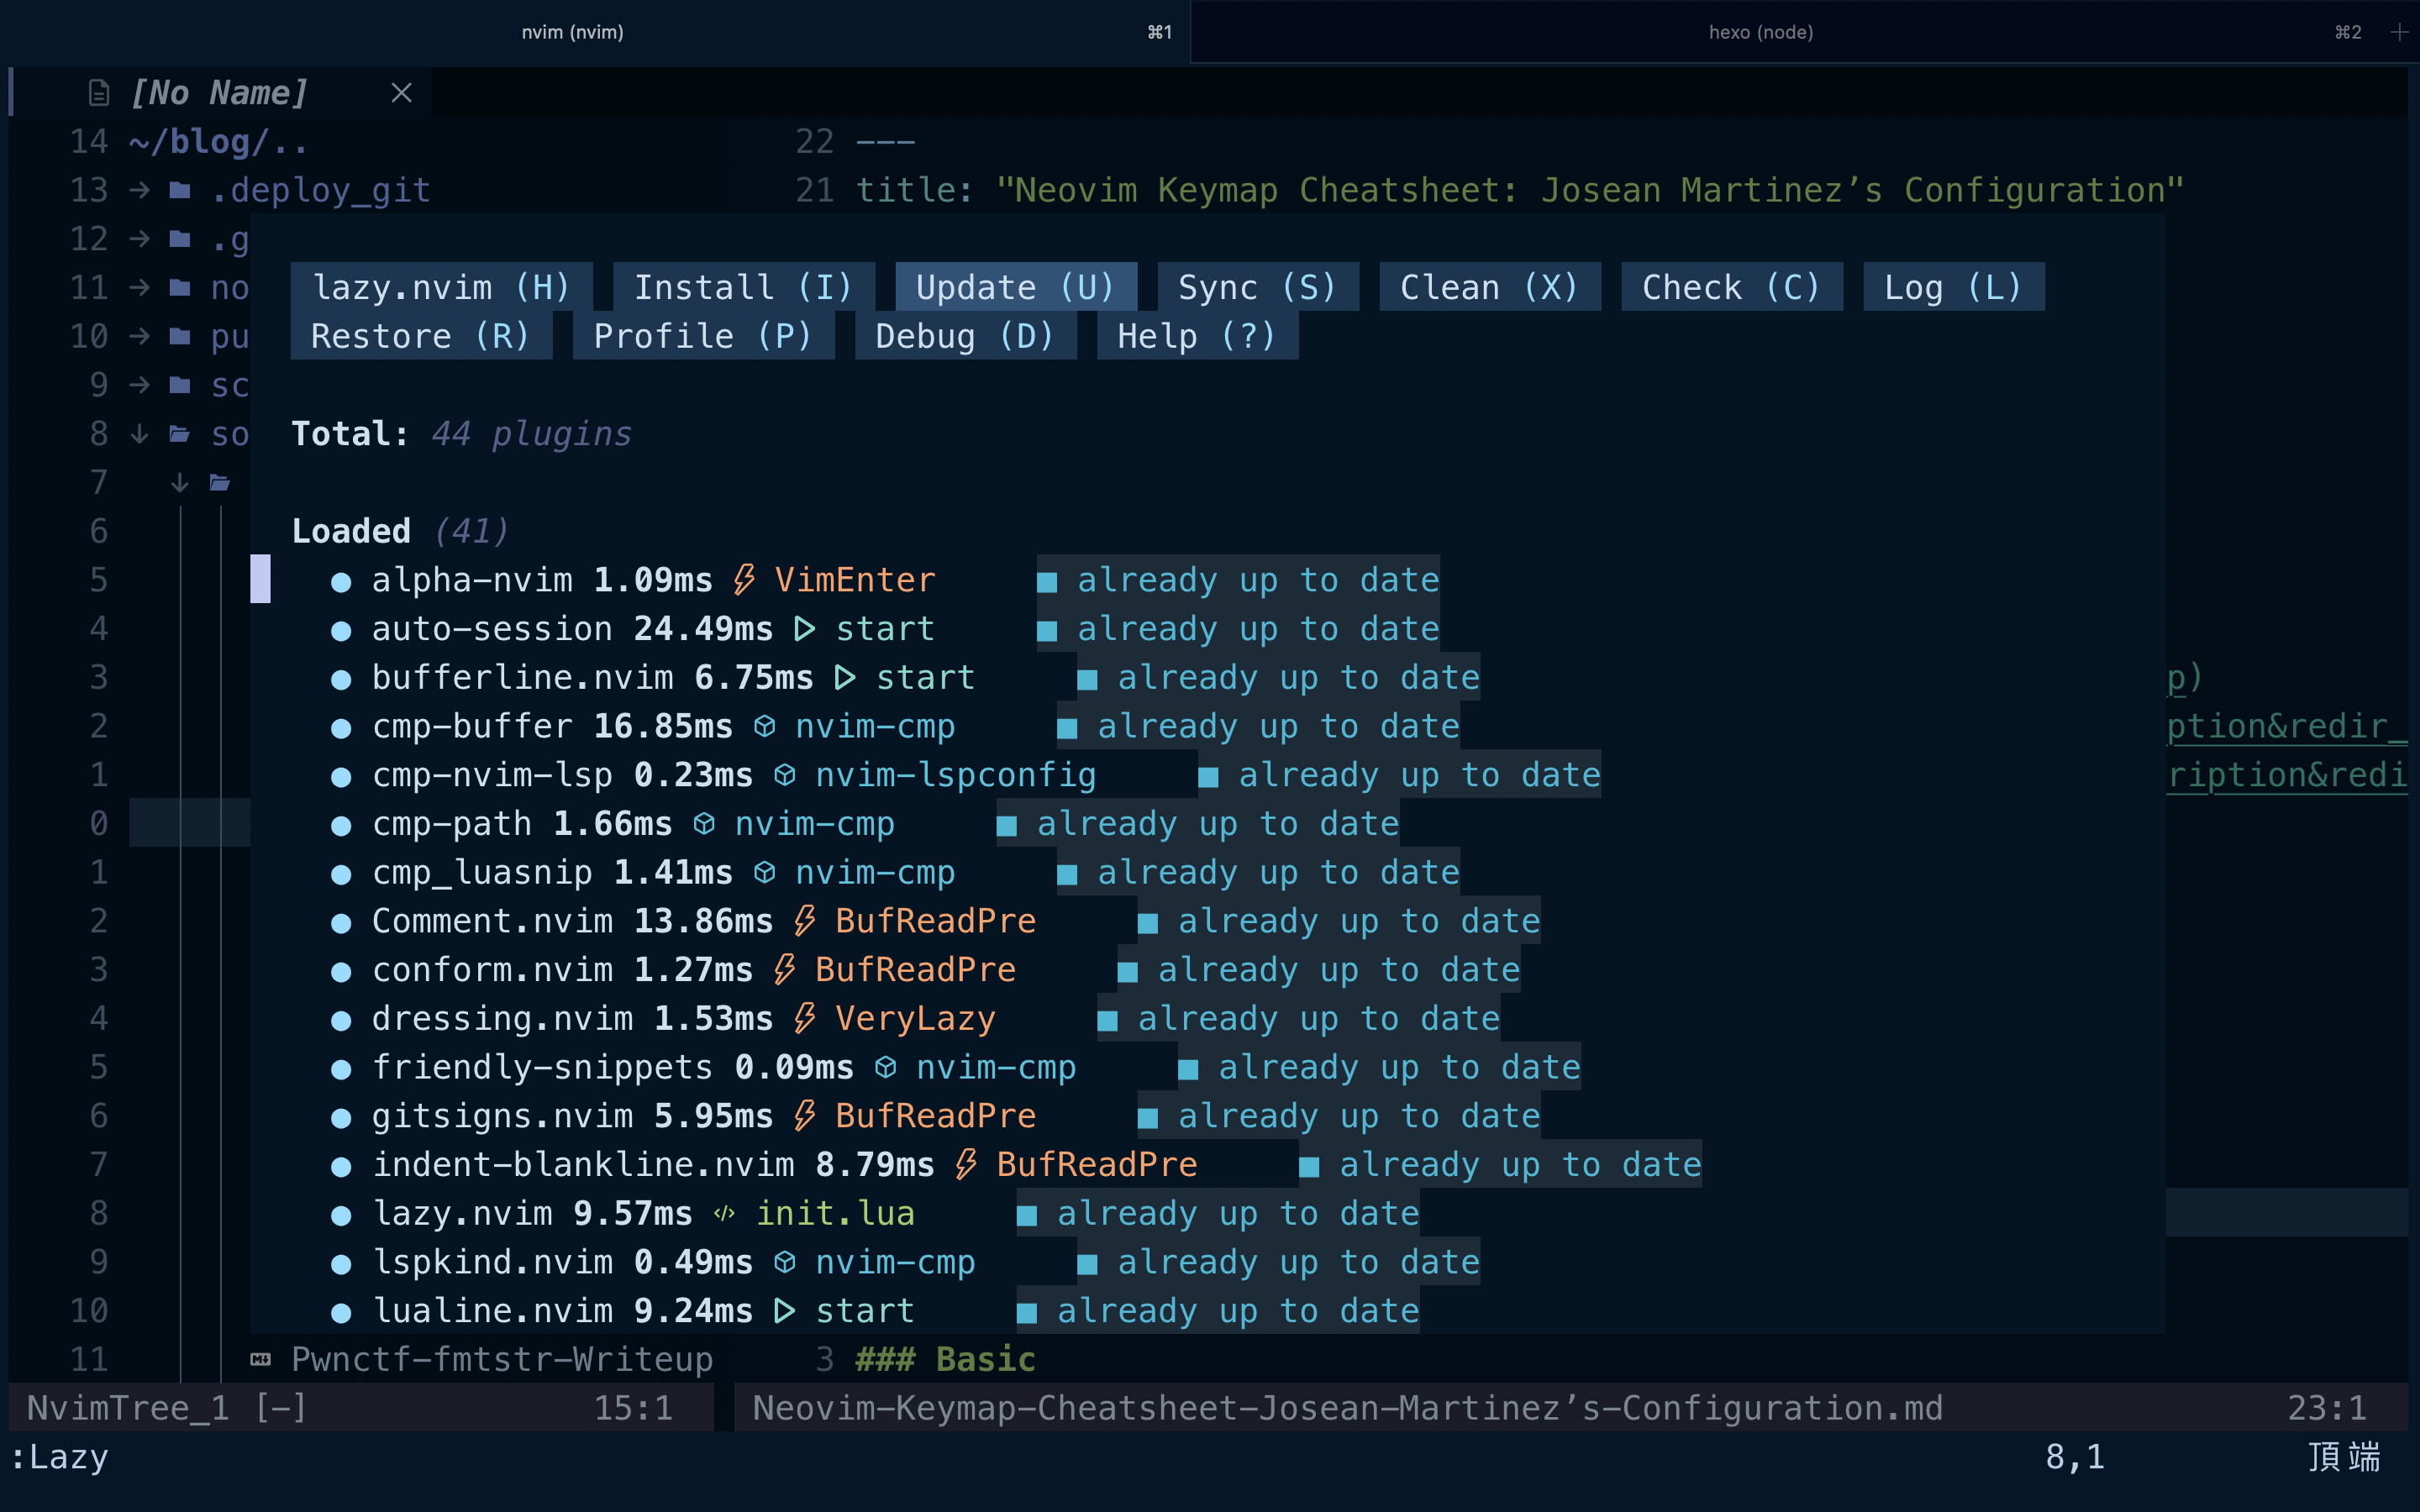Select the [No Name] buffer tab
2420x1512 pixels.
(219, 93)
